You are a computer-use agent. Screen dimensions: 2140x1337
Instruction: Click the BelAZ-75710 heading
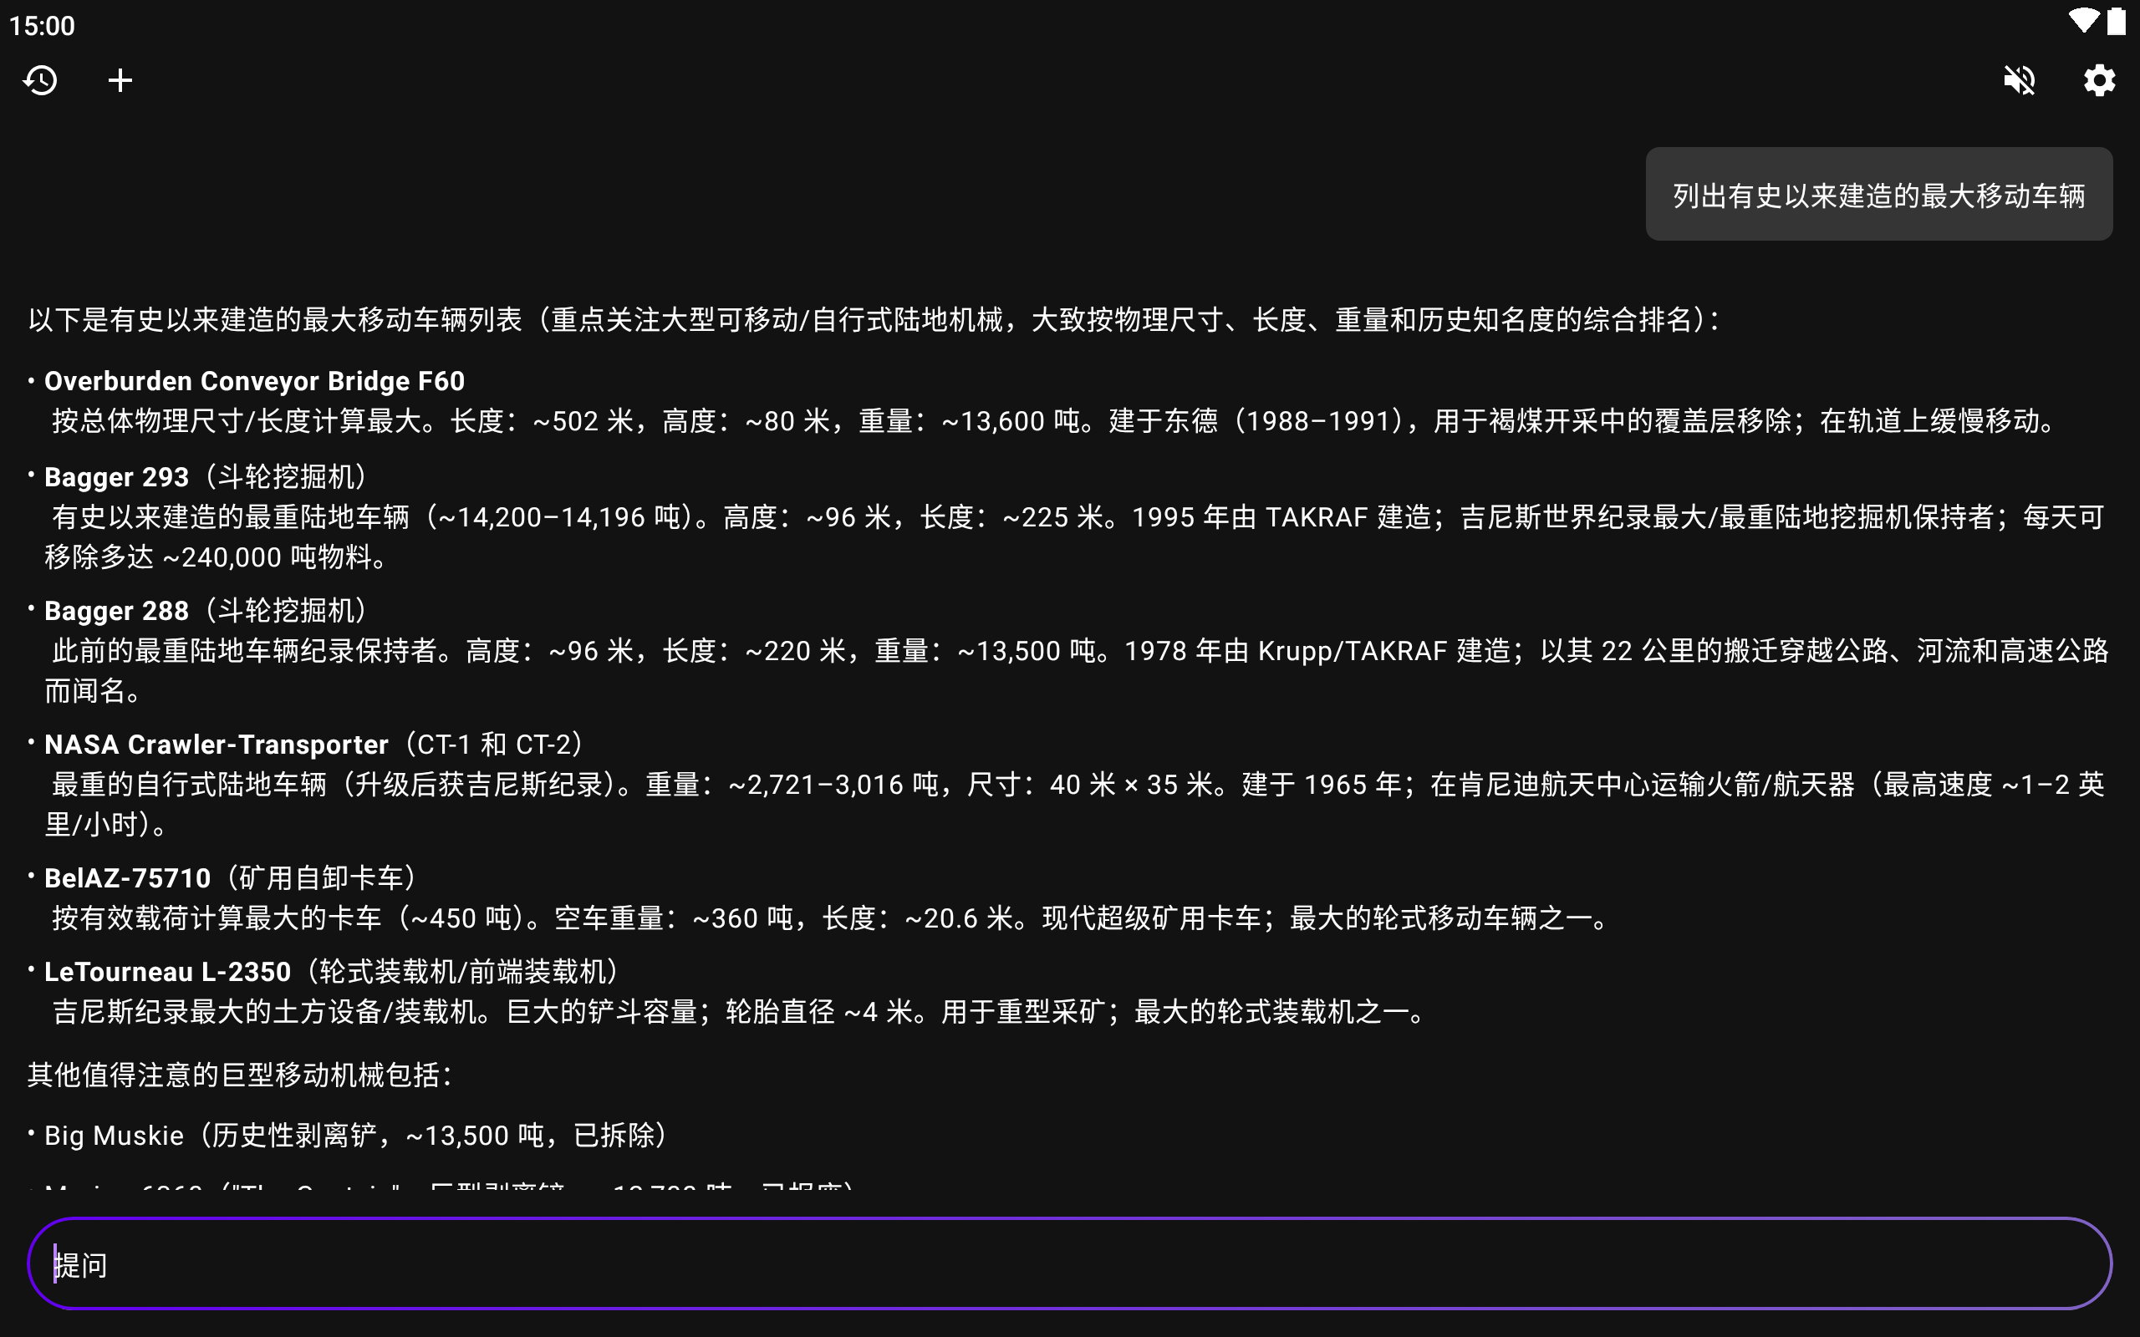(x=128, y=878)
